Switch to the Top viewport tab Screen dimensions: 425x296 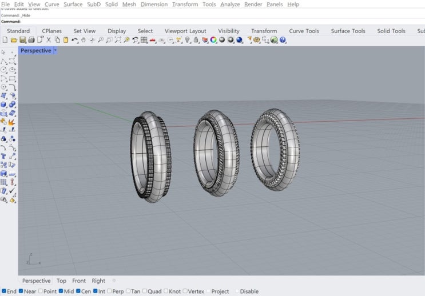tap(61, 281)
